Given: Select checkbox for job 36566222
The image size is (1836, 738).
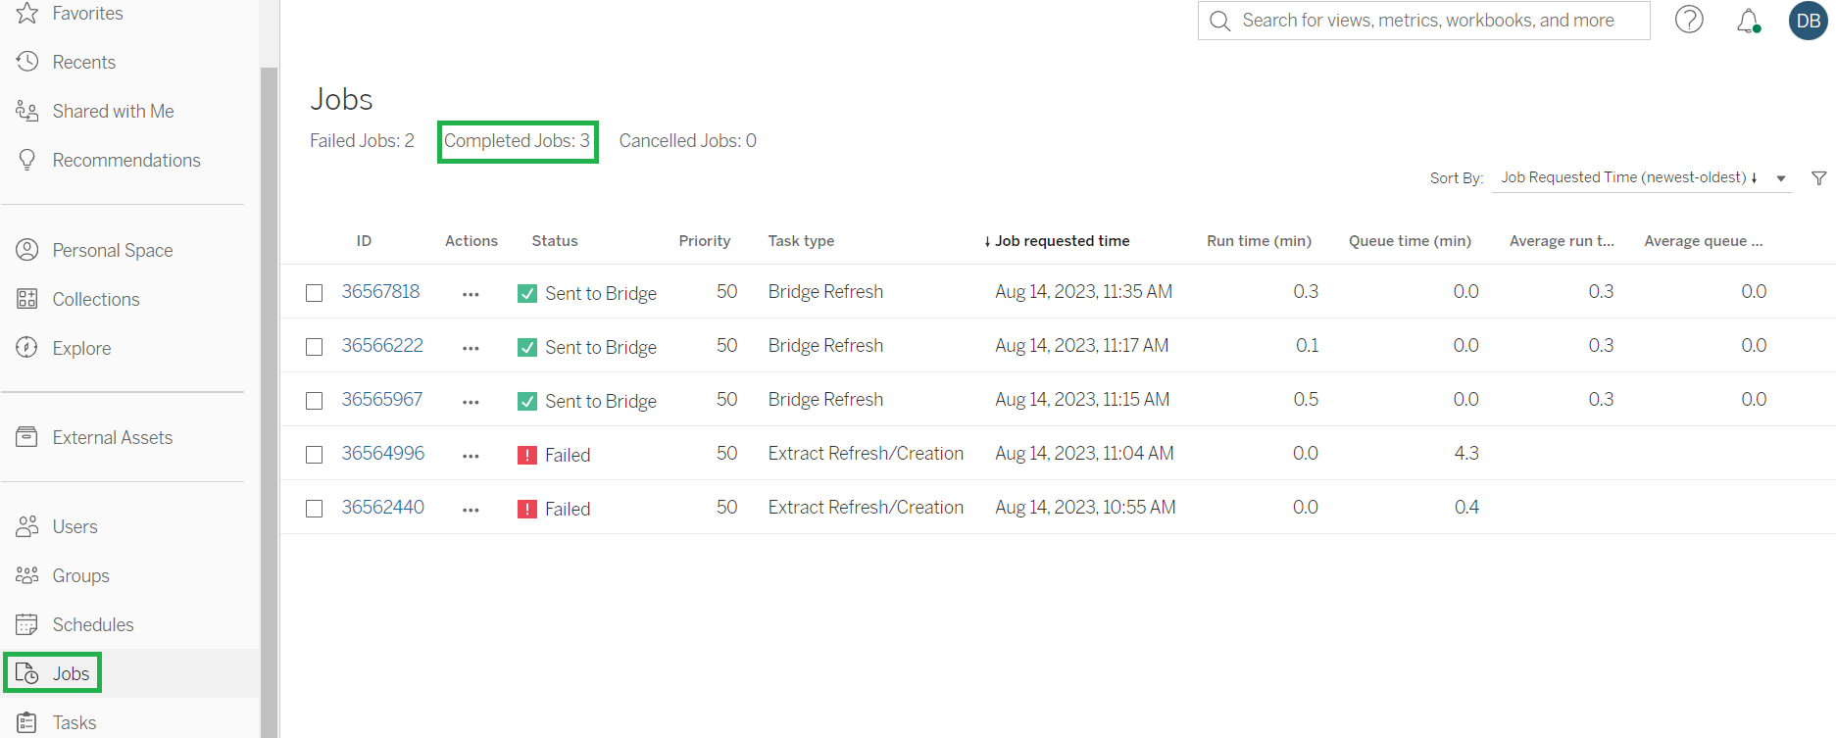Looking at the screenshot, I should pyautogui.click(x=314, y=347).
